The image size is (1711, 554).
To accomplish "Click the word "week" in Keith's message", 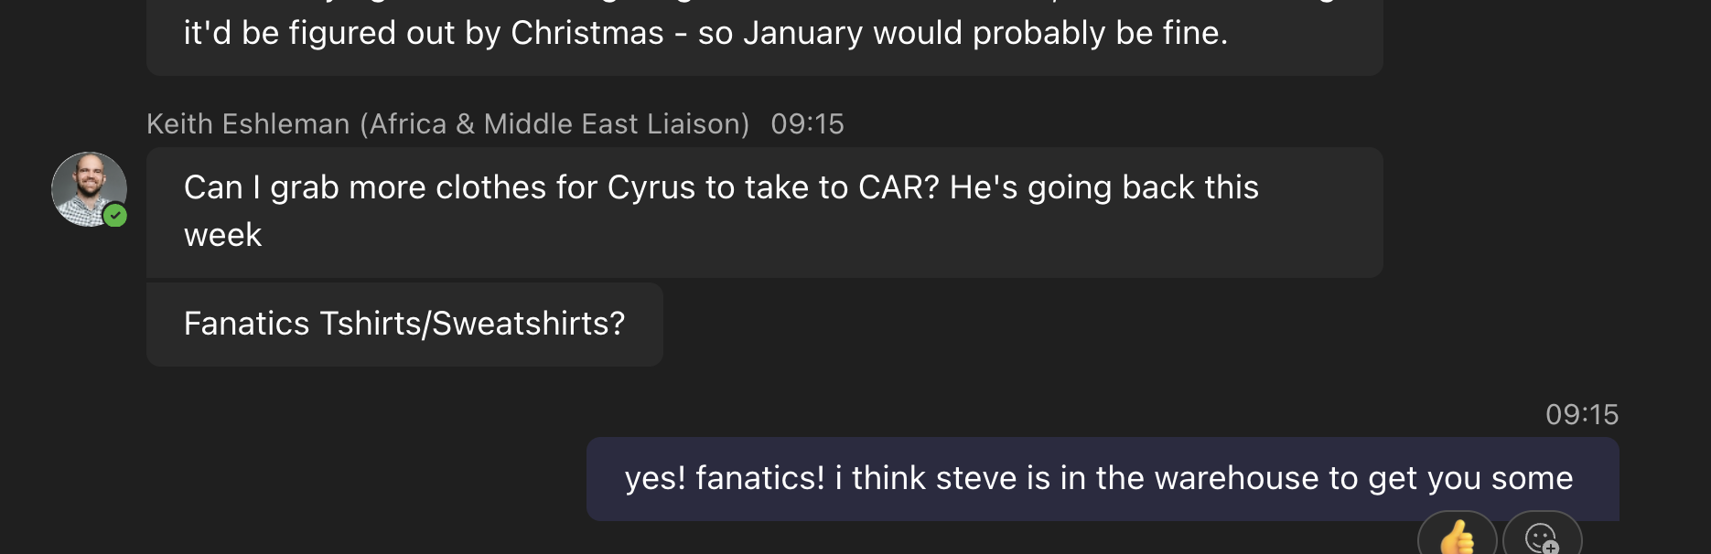I will click(x=222, y=236).
